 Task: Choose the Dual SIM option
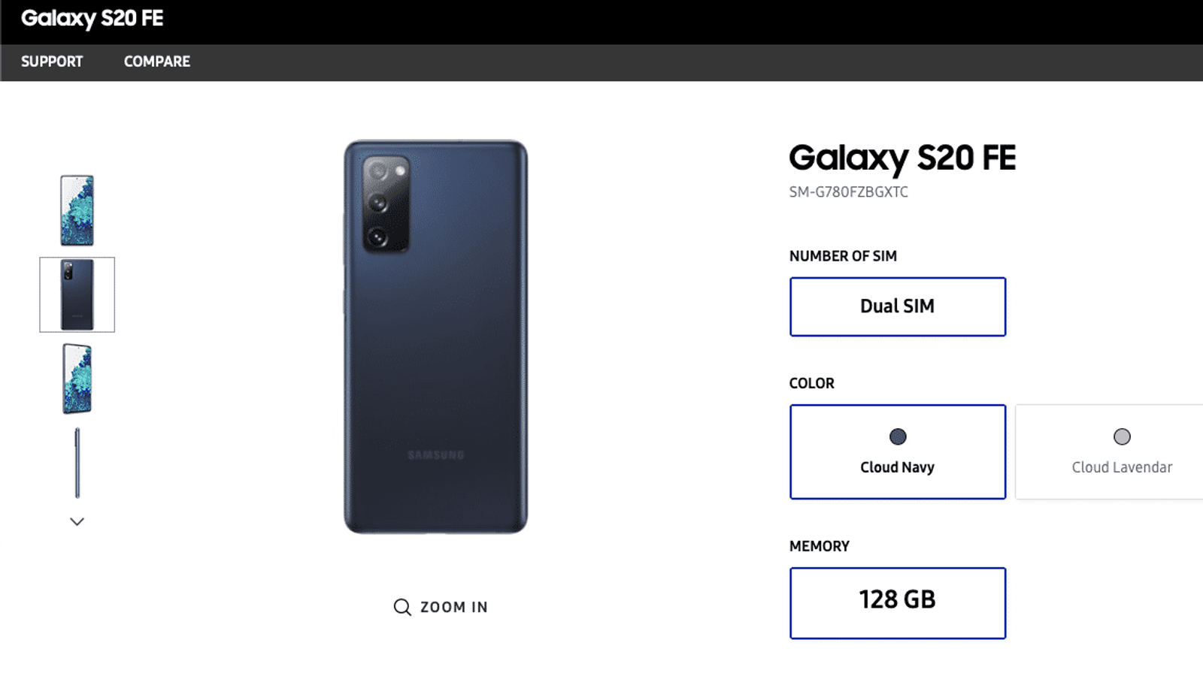(x=897, y=306)
